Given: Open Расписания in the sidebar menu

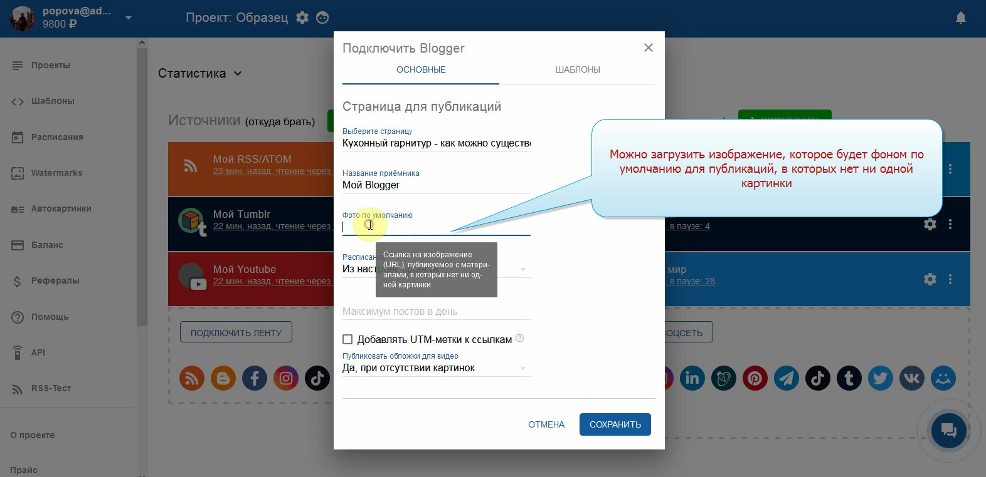Looking at the screenshot, I should coord(57,137).
